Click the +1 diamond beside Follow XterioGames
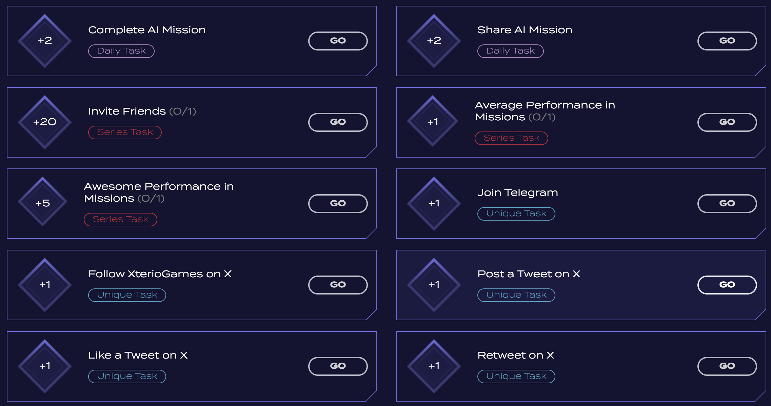Screen dimensions: 771x406 pyautogui.click(x=45, y=285)
